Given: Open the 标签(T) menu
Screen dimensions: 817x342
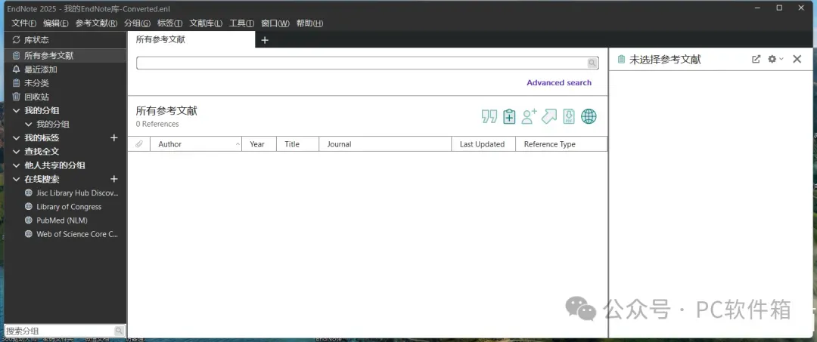Looking at the screenshot, I should coord(170,23).
